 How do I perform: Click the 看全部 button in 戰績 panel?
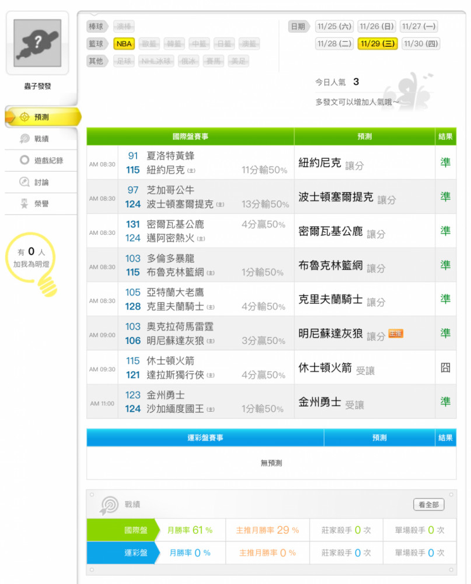(428, 505)
